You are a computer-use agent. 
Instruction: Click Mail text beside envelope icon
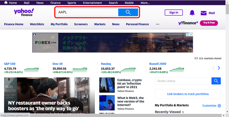(x=212, y=13)
